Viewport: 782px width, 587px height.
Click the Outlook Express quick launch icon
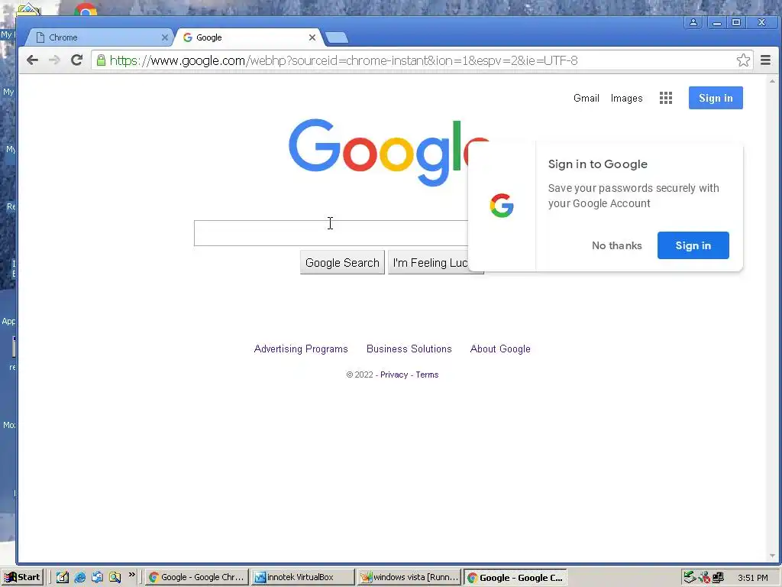coord(97,577)
